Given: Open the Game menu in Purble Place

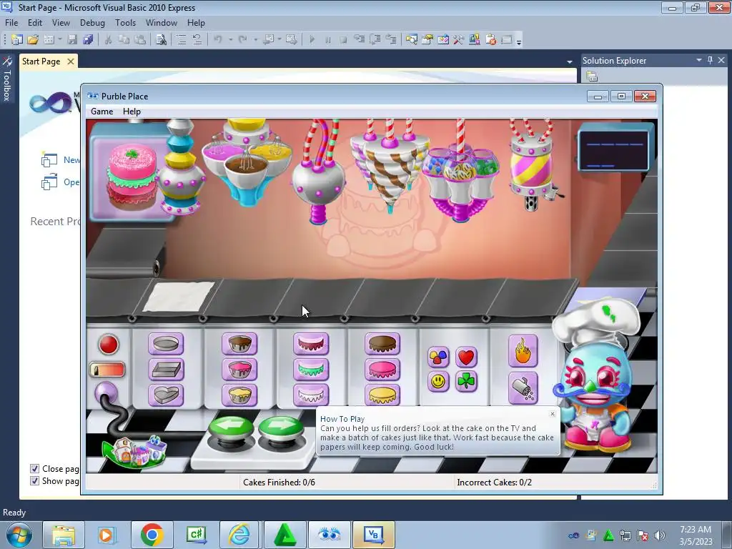Looking at the screenshot, I should tap(102, 112).
